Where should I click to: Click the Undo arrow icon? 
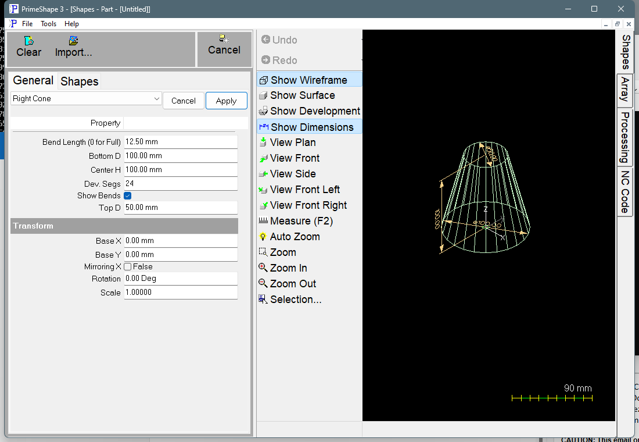tap(265, 40)
